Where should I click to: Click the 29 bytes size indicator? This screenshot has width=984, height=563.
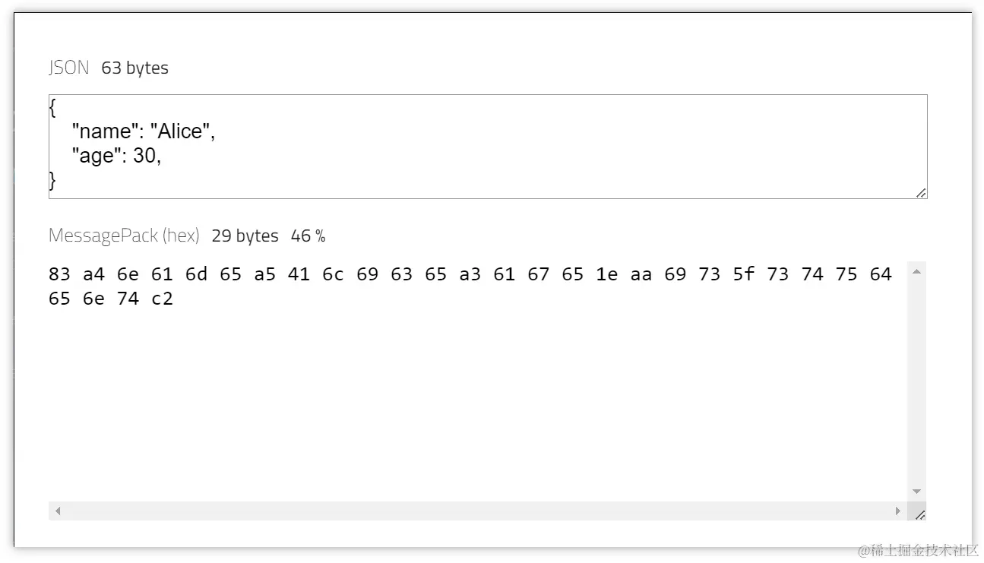pos(245,236)
